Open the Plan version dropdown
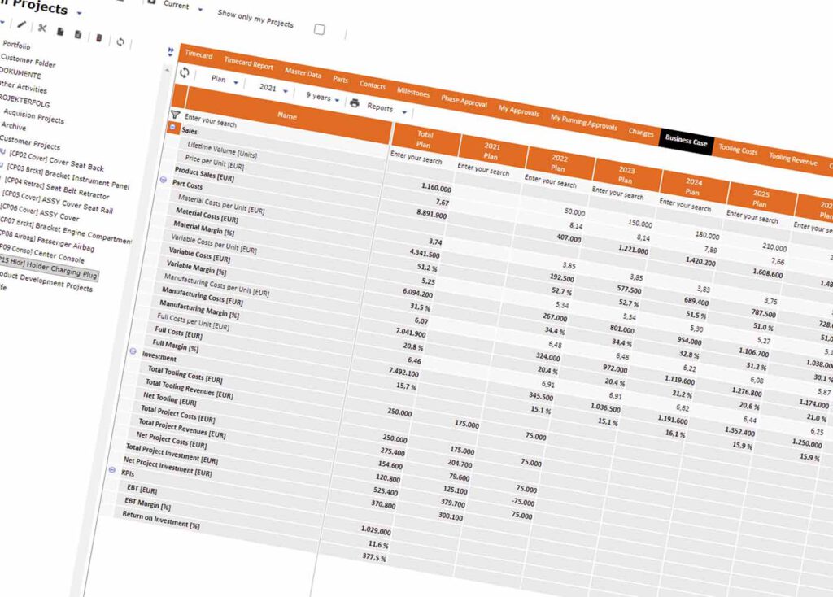This screenshot has width=833, height=597. click(236, 82)
